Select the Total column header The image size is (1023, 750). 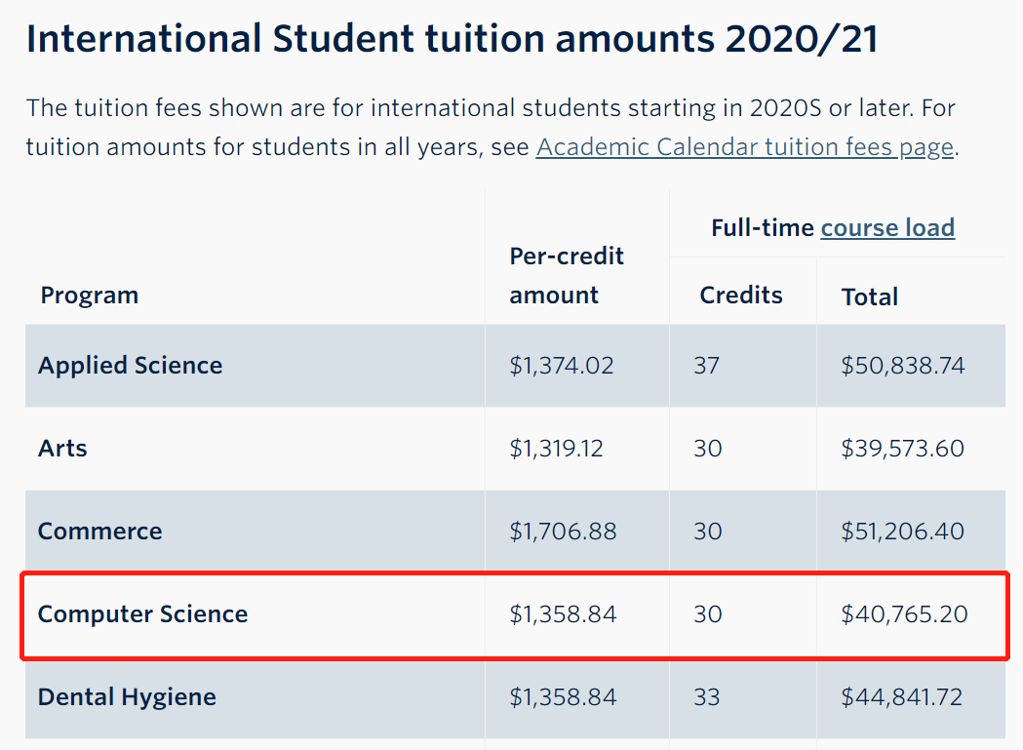[x=870, y=297]
